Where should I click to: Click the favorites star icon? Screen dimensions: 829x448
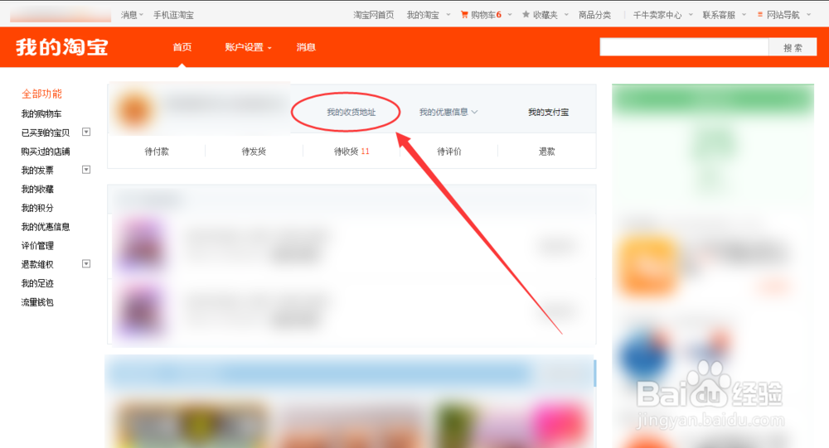pos(526,14)
